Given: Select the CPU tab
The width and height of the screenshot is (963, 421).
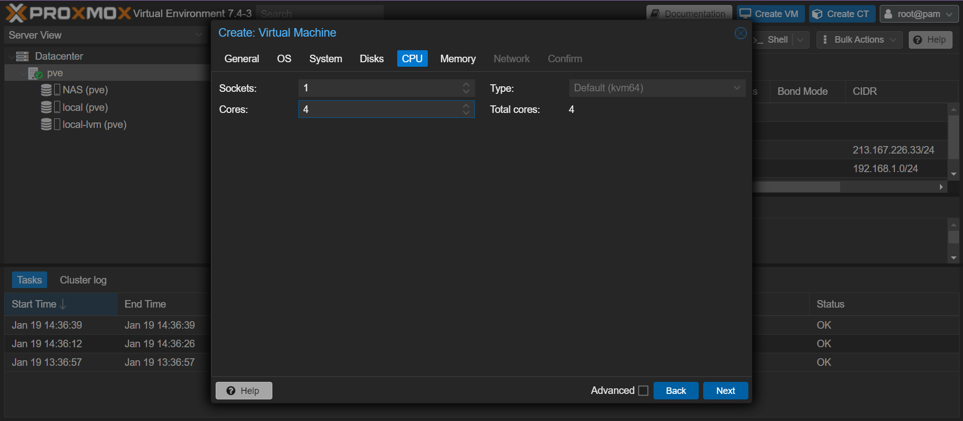Looking at the screenshot, I should tap(412, 59).
